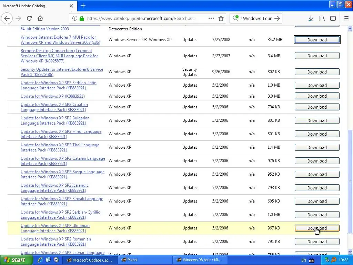Viewport: 353px width, 265px height.
Task: Open Serbian-Latin Language Interface Pack link
Action: (59, 86)
